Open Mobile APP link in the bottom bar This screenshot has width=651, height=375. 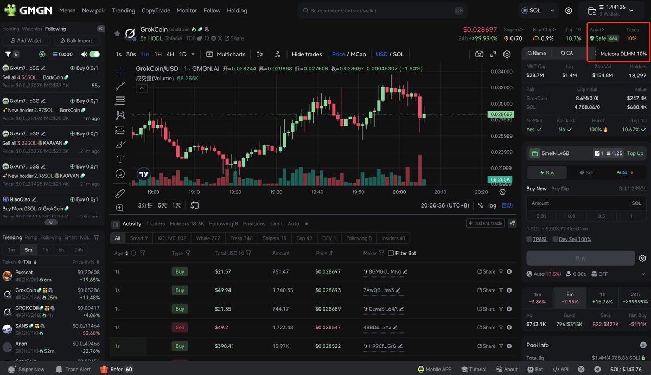[435, 369]
